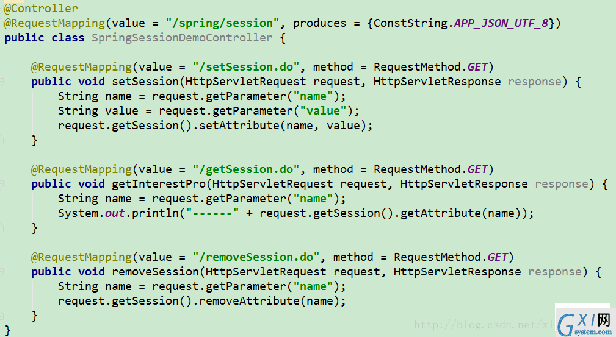Click the setSession closing brace fold marker
This screenshot has width=616, height=337.
(x=1, y=140)
